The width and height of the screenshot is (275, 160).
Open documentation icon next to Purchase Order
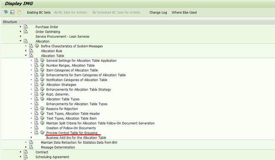26,27
